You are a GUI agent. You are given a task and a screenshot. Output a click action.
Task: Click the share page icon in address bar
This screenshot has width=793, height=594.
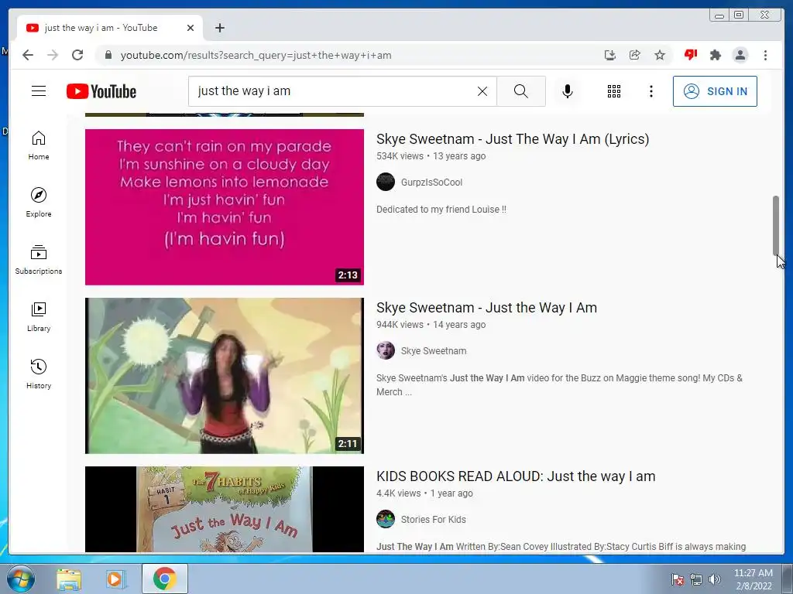click(x=635, y=55)
